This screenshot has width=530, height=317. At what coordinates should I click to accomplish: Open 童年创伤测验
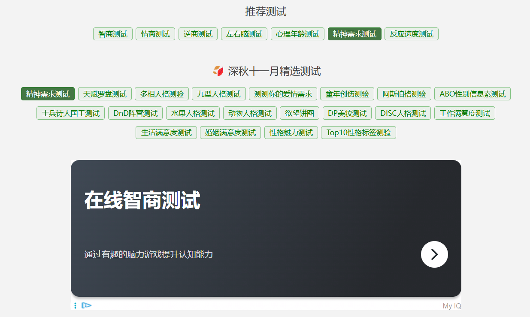(347, 94)
